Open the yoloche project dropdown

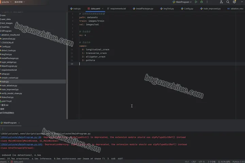tap(6, 2)
